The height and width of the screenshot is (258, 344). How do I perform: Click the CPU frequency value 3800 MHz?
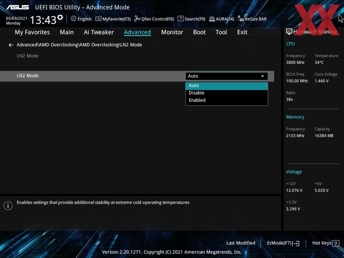[295, 62]
